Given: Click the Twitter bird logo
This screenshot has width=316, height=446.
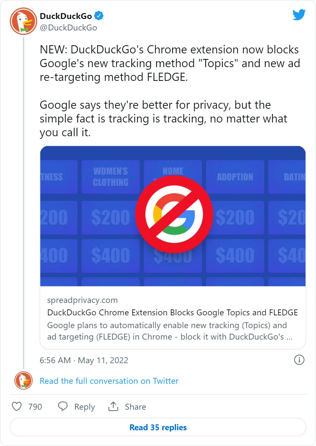Looking at the screenshot, I should pyautogui.click(x=298, y=15).
